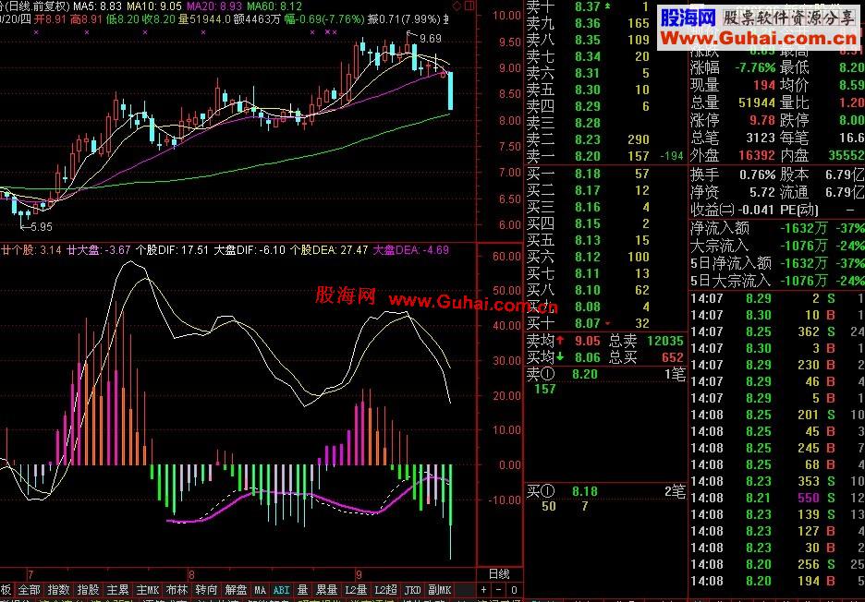The image size is (865, 602).
Task: Click the split-window icon above the chart
Action: (469, 6)
